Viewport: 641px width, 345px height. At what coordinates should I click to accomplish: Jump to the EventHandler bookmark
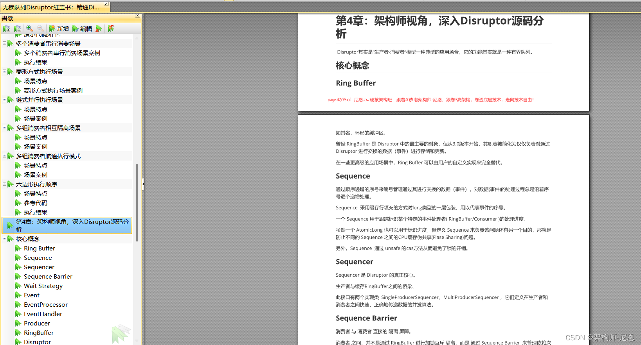coord(43,314)
